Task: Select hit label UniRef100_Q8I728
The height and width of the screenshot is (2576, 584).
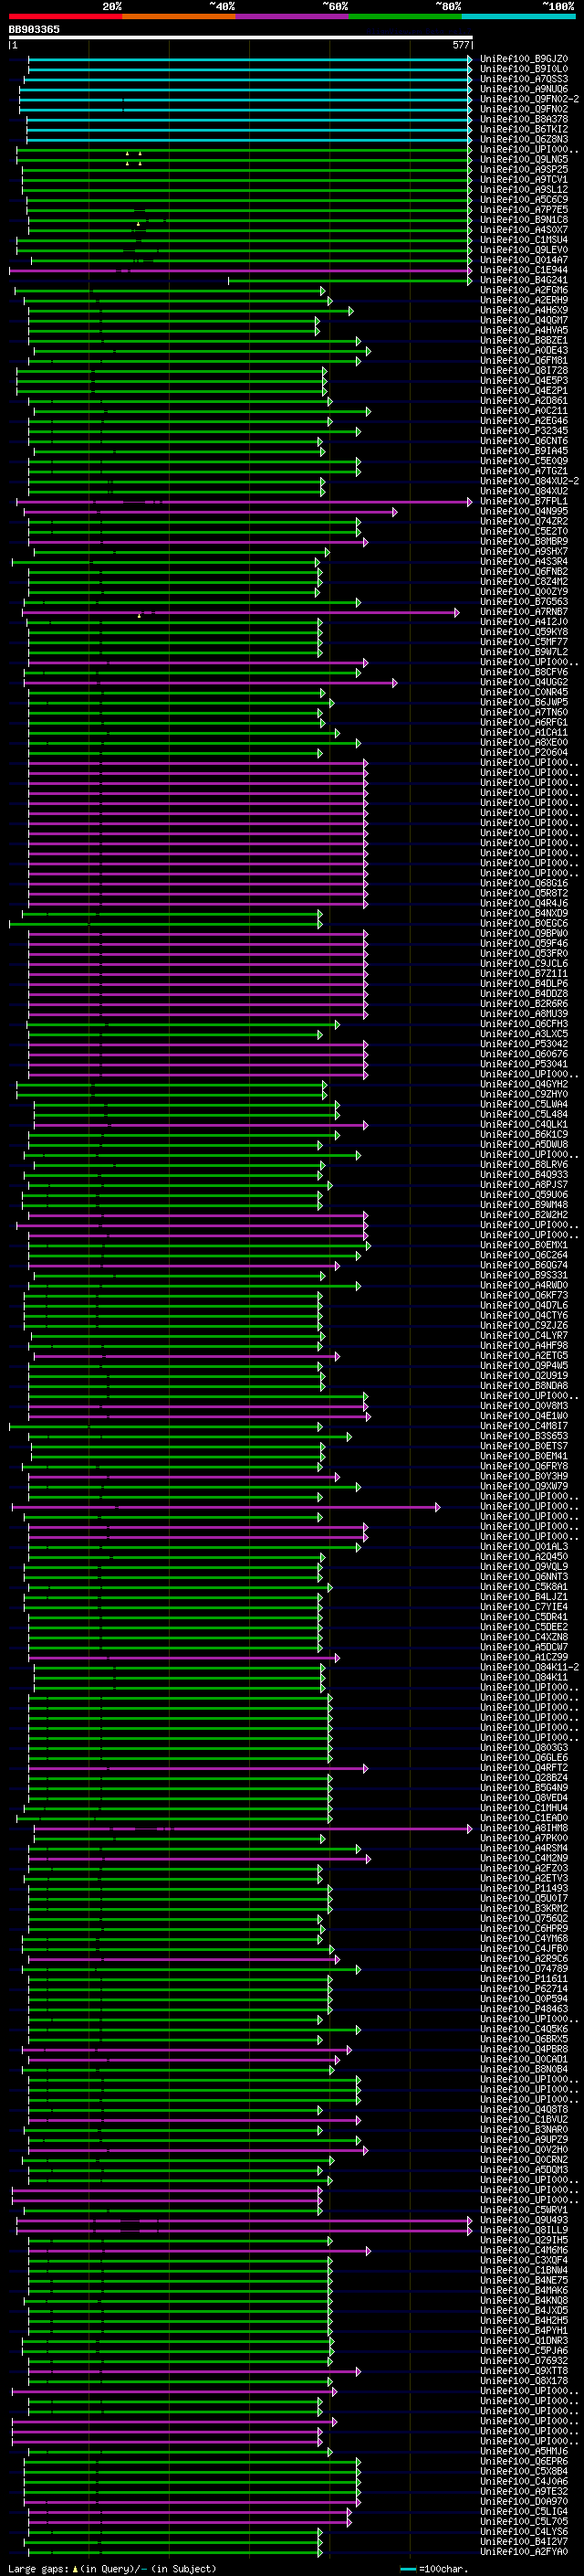Action: 524,370
